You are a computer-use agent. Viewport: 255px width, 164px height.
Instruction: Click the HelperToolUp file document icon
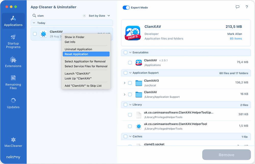(x=139, y=115)
